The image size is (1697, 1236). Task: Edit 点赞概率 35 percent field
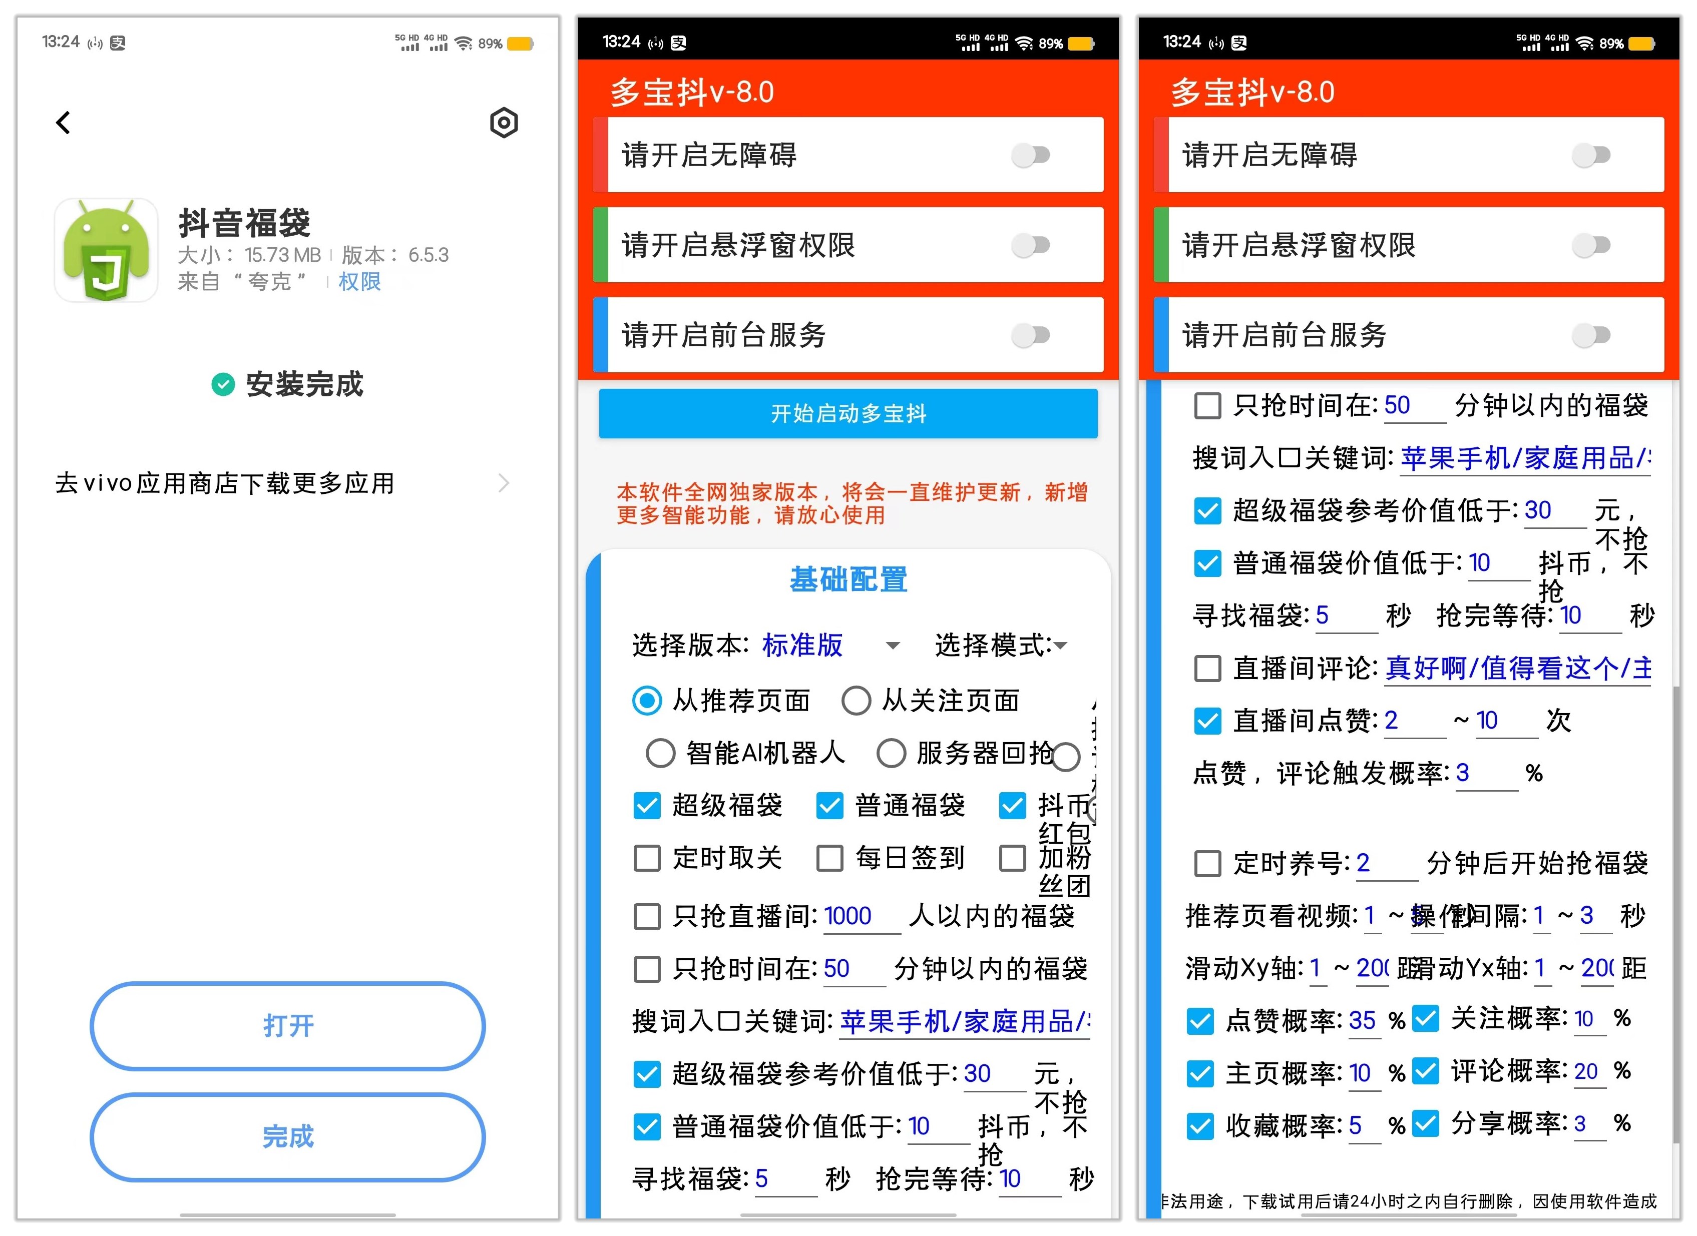[1364, 1022]
